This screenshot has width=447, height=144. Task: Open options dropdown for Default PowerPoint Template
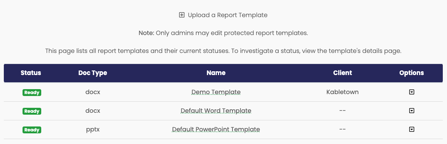click(x=411, y=130)
